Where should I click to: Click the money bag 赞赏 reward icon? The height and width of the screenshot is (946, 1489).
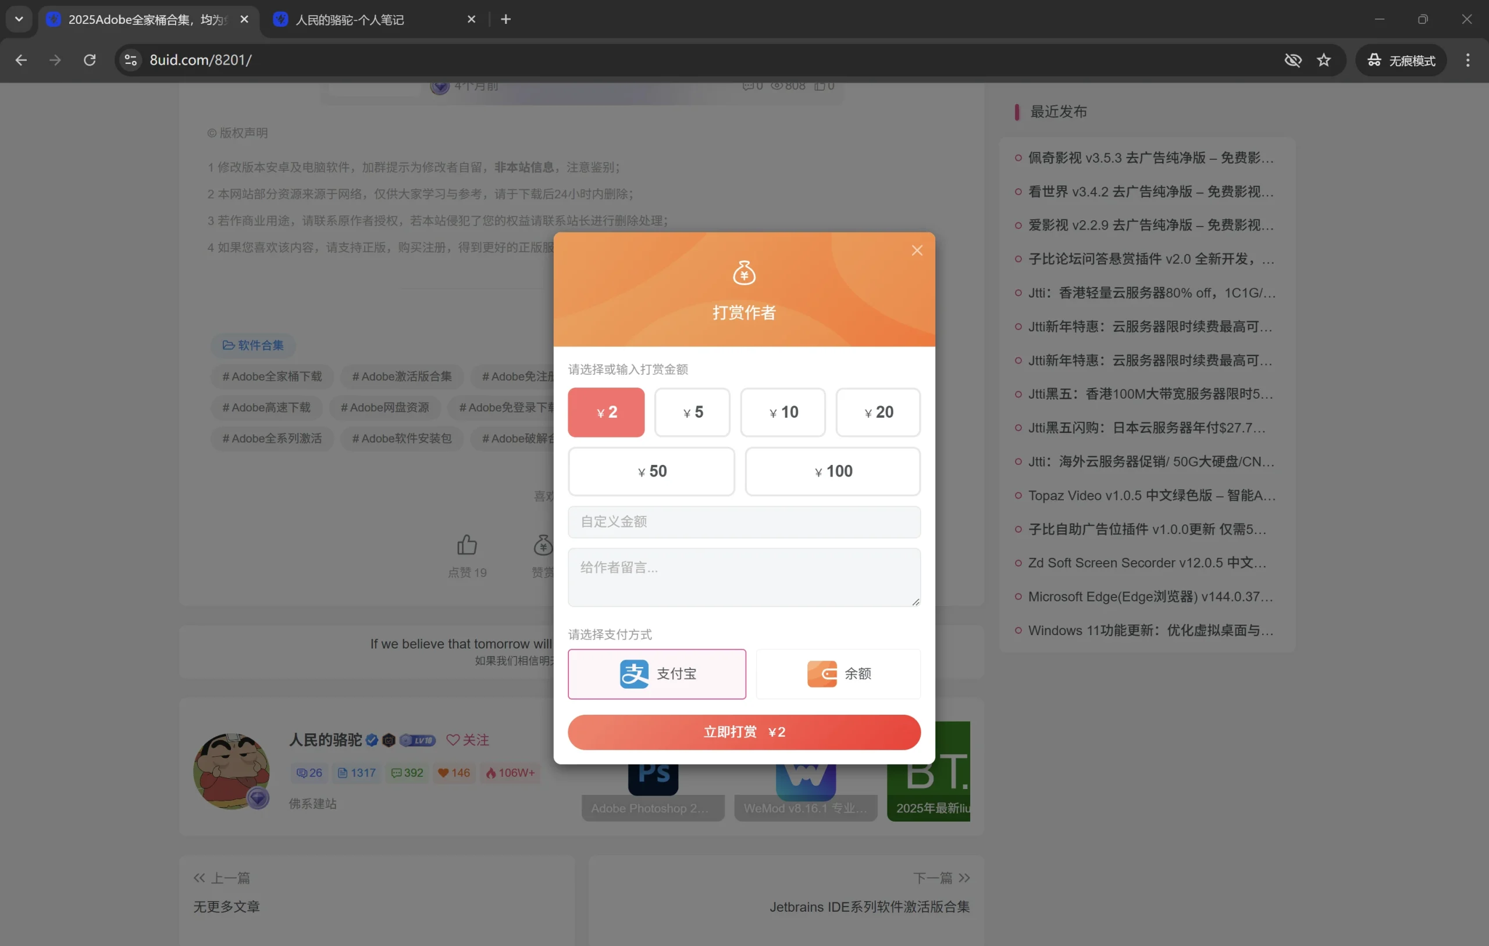(x=542, y=546)
